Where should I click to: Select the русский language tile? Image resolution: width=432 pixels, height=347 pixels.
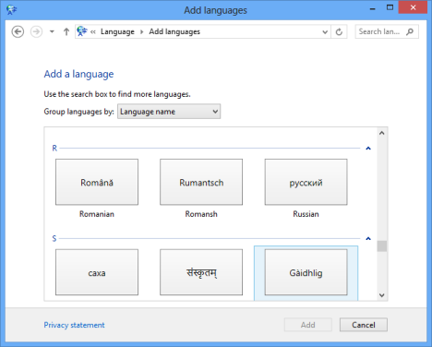tap(306, 182)
